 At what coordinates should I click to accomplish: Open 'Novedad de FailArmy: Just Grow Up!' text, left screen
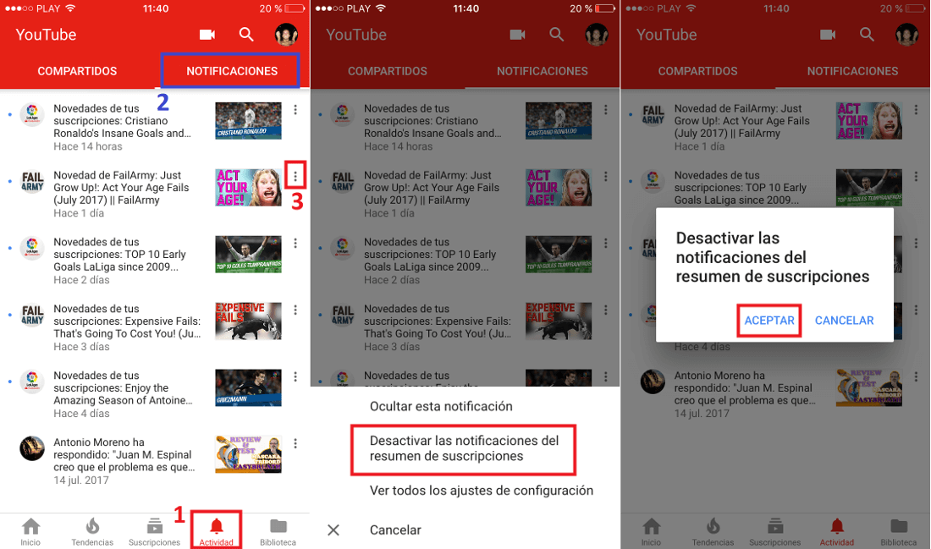click(x=121, y=188)
